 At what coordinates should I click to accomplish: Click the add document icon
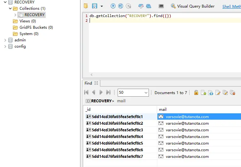point(203,92)
